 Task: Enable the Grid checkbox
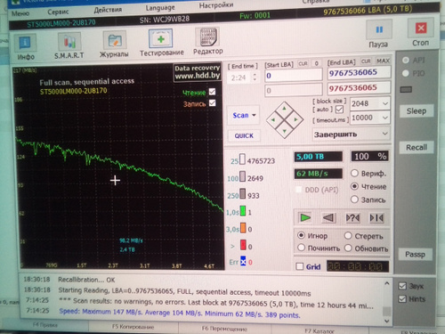(300, 266)
